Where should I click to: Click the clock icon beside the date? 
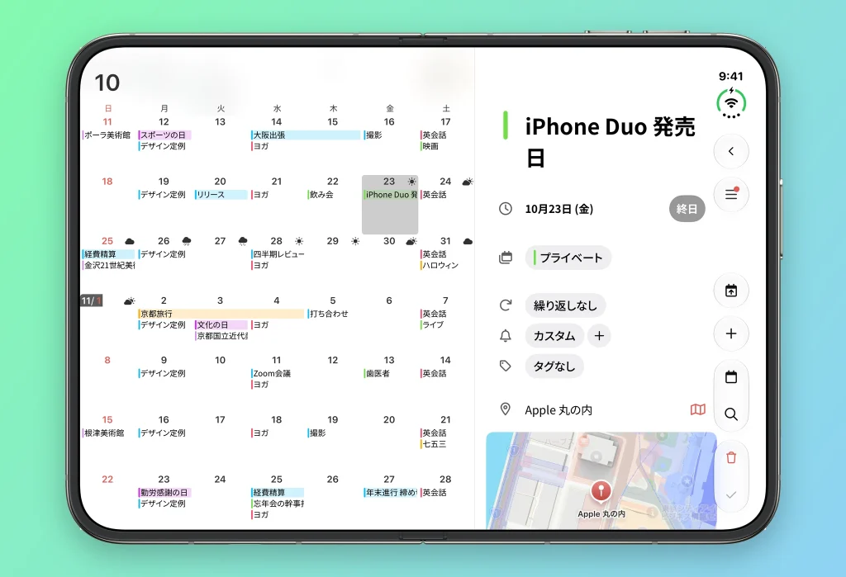point(506,209)
